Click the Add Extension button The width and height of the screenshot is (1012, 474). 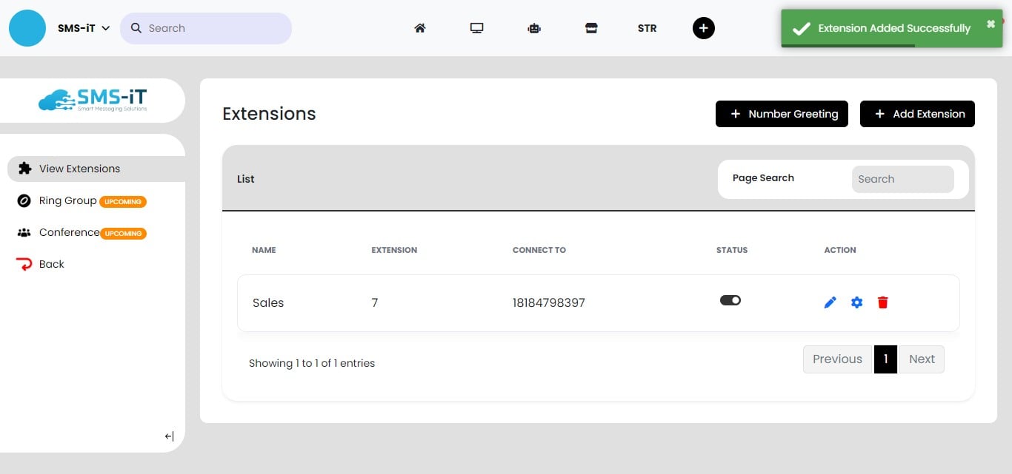coord(917,114)
